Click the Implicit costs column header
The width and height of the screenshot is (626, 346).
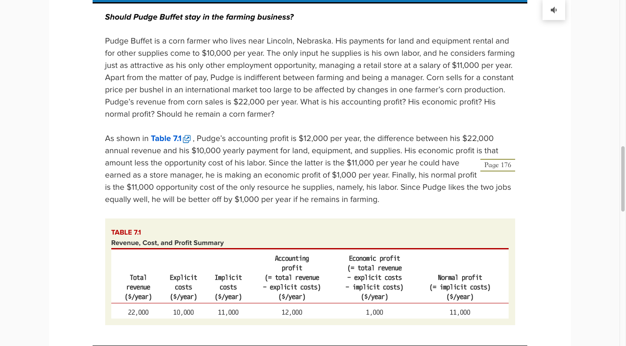228,287
